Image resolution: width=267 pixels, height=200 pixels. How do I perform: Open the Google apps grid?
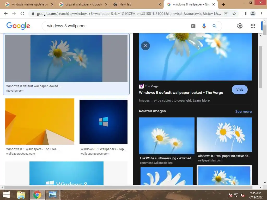[x=253, y=26]
